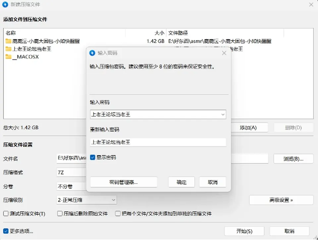Close the 新建压缩文件 main window
The image size is (318, 240).
311,4
